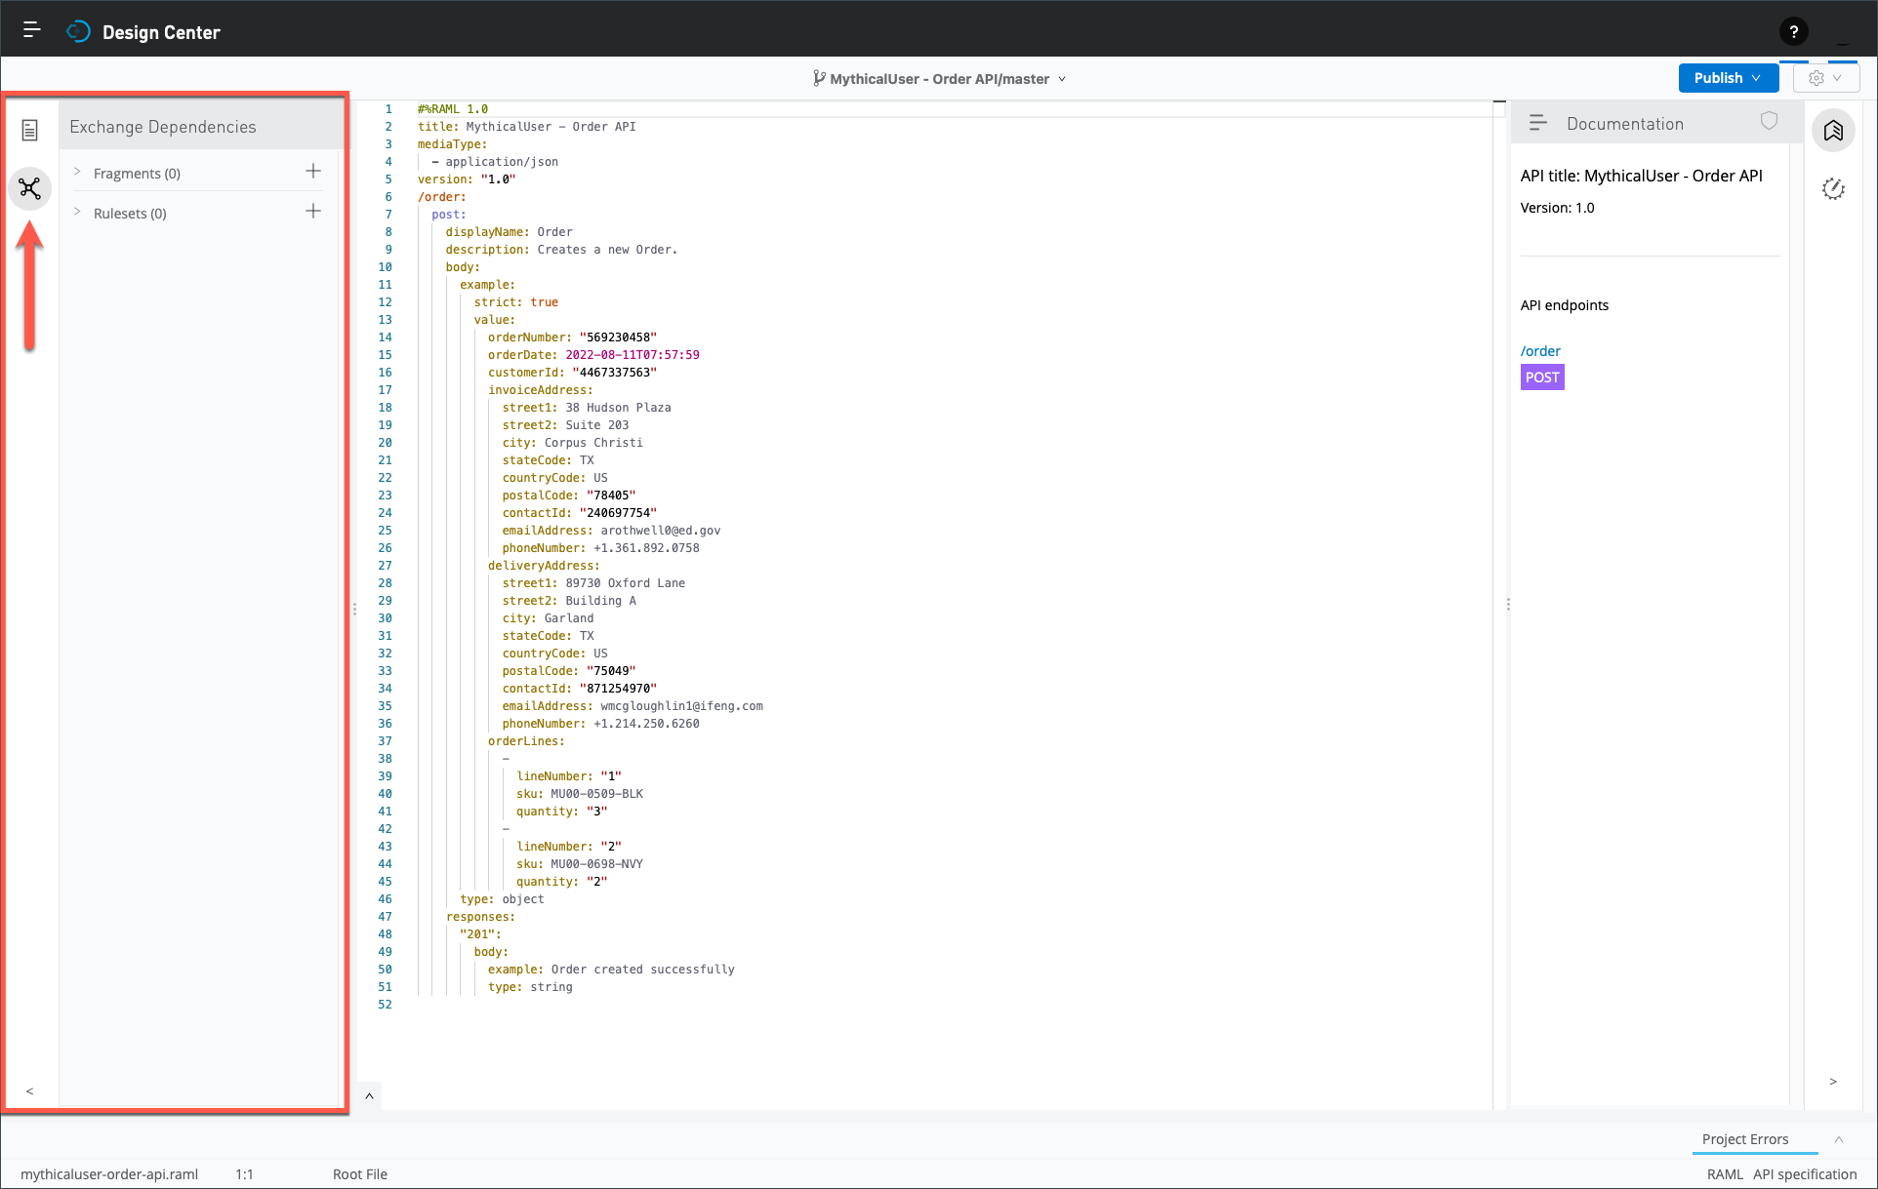The height and width of the screenshot is (1189, 1878).
Task: Click the orderDate 2022-08-11T07:57:59 value
Action: pyautogui.click(x=633, y=355)
